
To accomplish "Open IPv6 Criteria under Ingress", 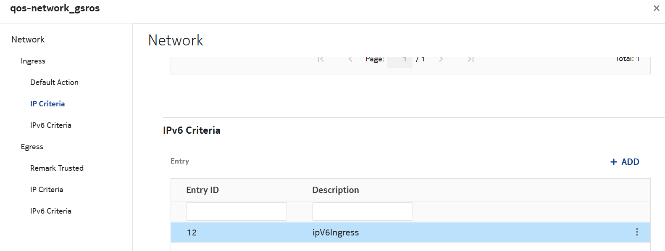I will [51, 125].
